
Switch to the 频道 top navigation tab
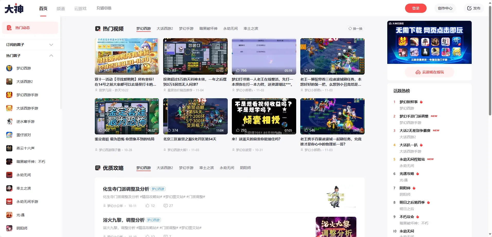(61, 8)
